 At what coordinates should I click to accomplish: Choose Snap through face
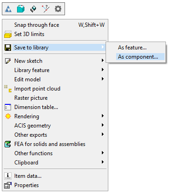[x=55, y=25]
